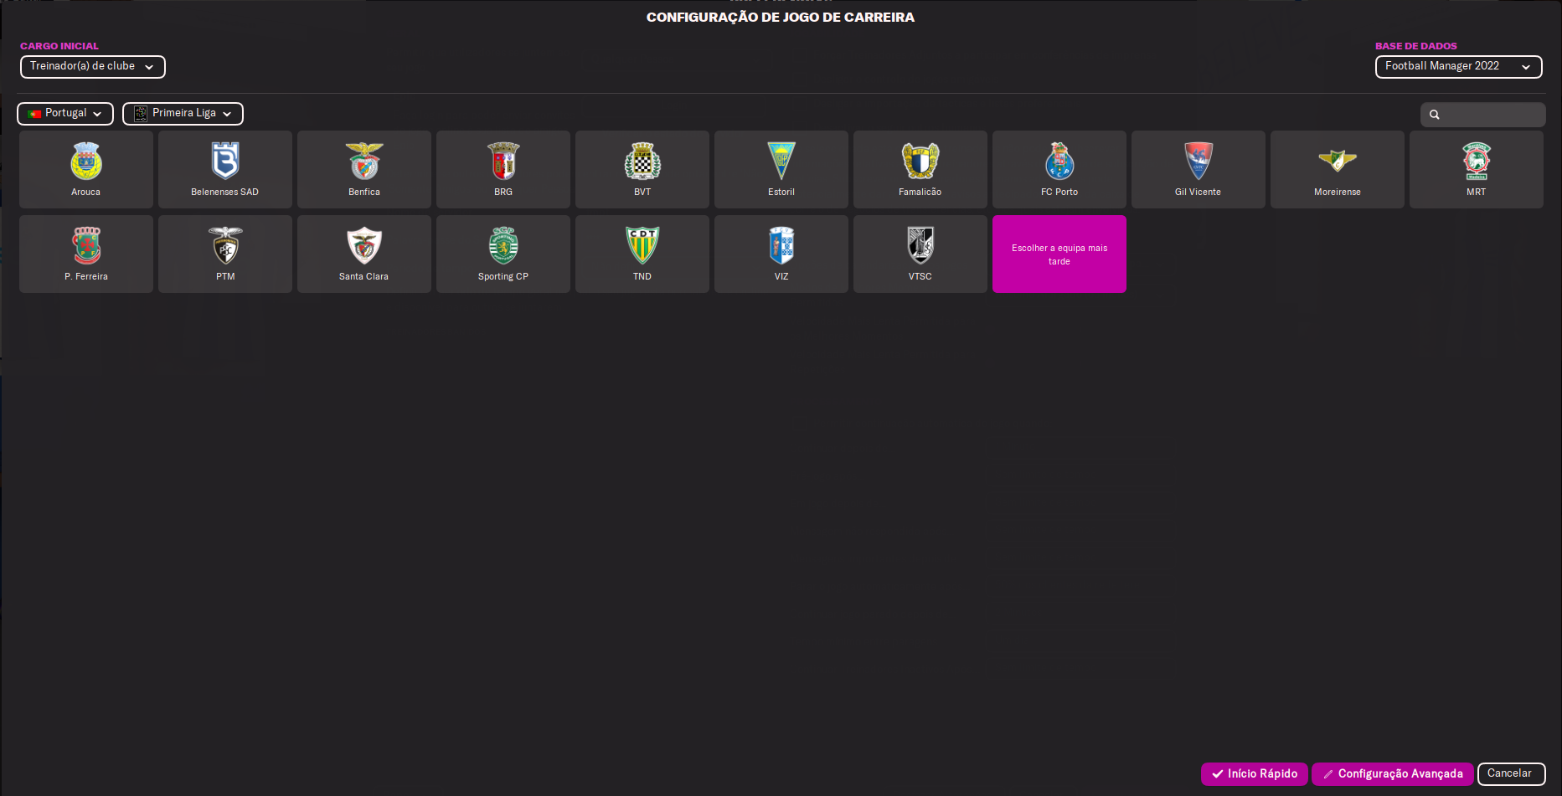This screenshot has height=796, width=1562.
Task: Select the Arouca club crest
Action: (x=86, y=161)
